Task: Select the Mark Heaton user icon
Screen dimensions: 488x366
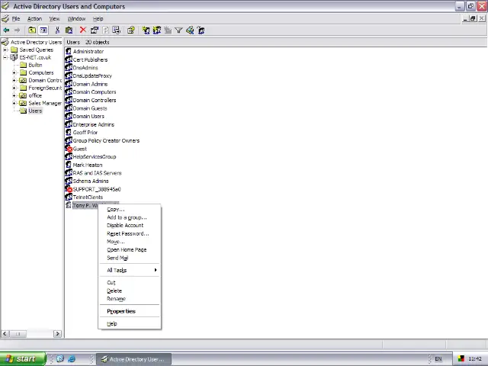Action: point(69,165)
